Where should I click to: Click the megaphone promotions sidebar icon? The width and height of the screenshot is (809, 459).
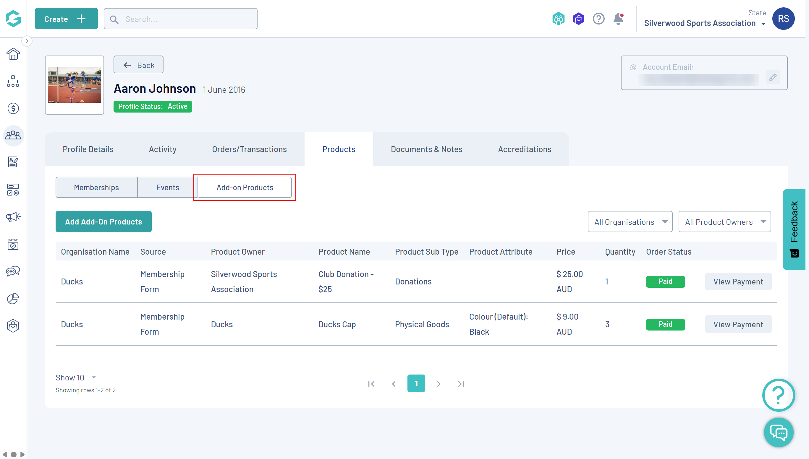13,217
